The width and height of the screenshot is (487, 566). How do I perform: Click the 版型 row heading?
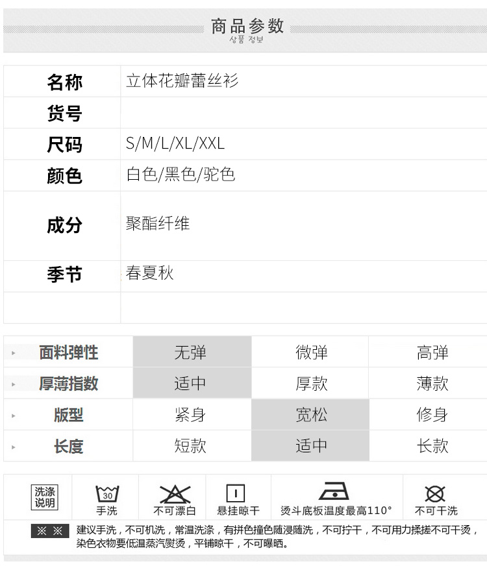click(69, 415)
